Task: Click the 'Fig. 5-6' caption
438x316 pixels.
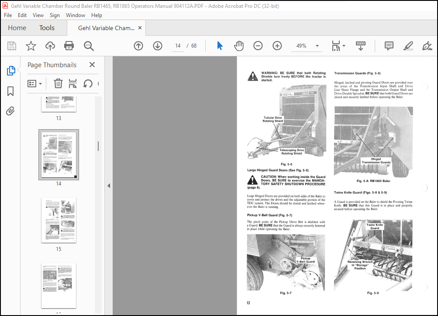Action: coord(286,164)
